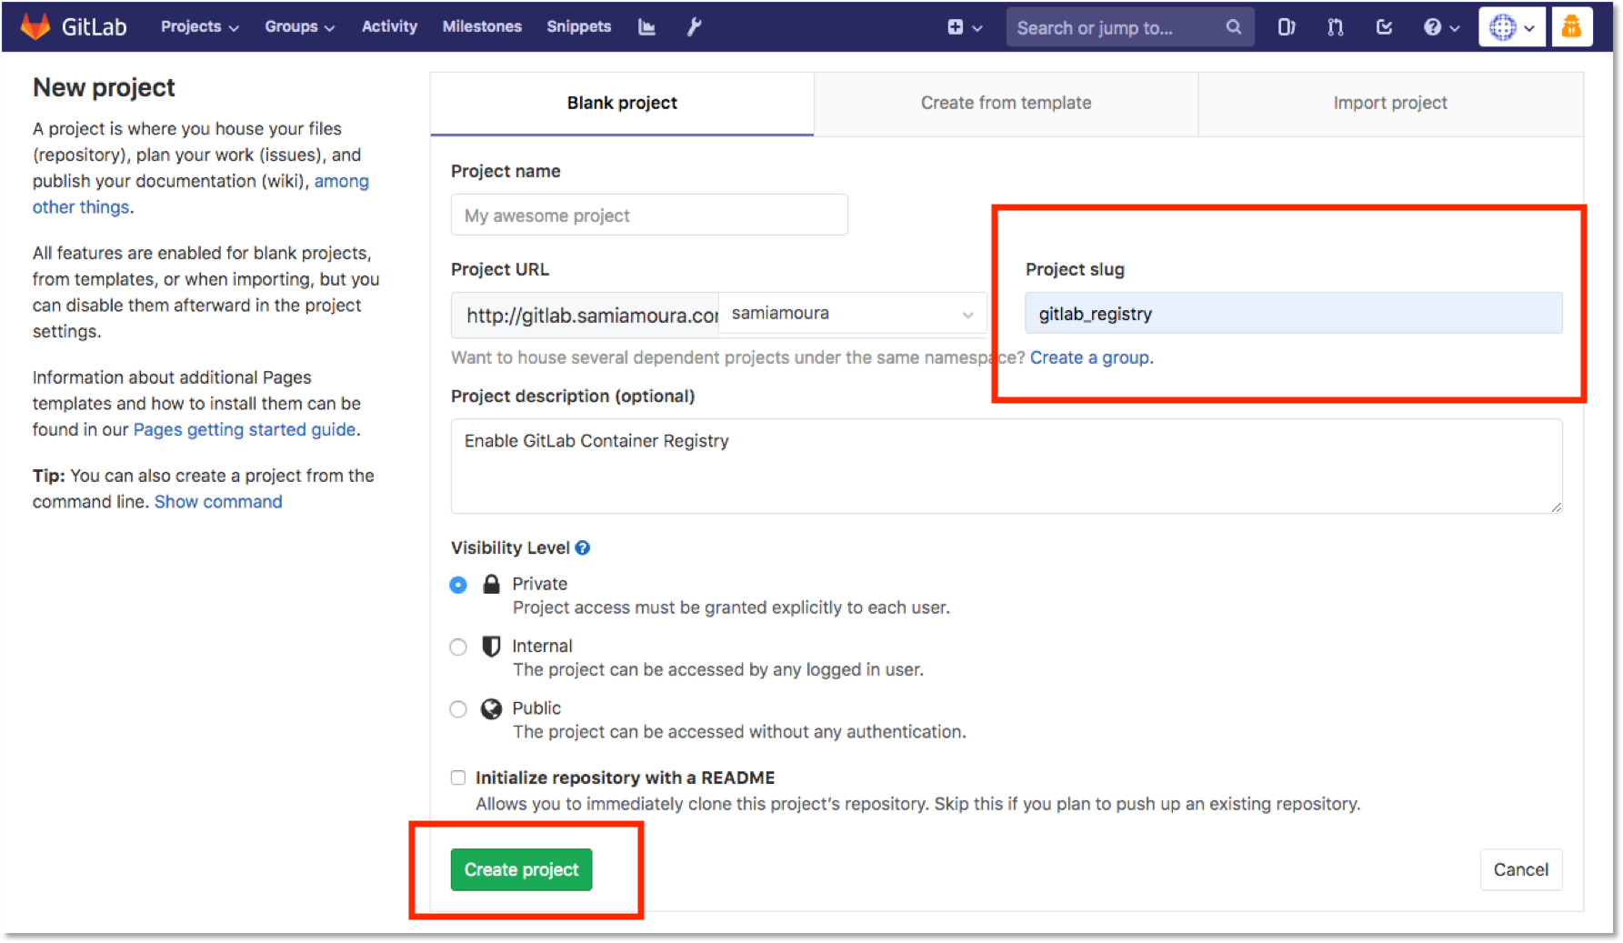This screenshot has height=943, width=1623.
Task: Open the orange user avatar menu
Action: [x=1572, y=26]
